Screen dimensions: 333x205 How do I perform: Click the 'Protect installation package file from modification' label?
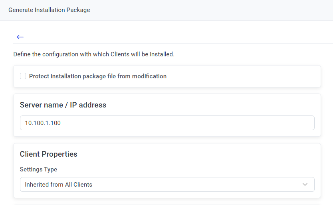[98, 76]
